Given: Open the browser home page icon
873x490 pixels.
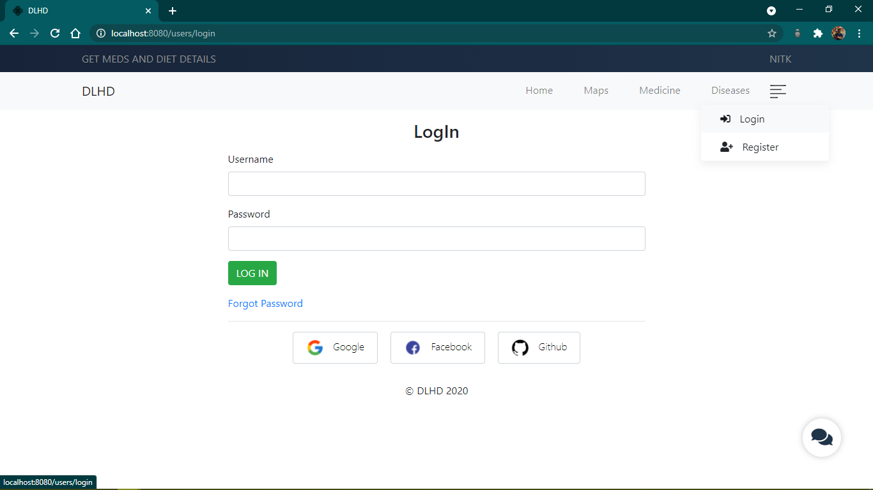Looking at the screenshot, I should pos(75,33).
